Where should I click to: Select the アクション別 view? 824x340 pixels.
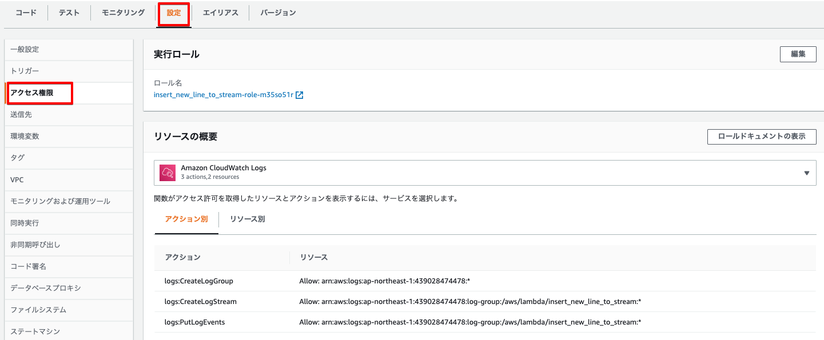pyautogui.click(x=186, y=219)
